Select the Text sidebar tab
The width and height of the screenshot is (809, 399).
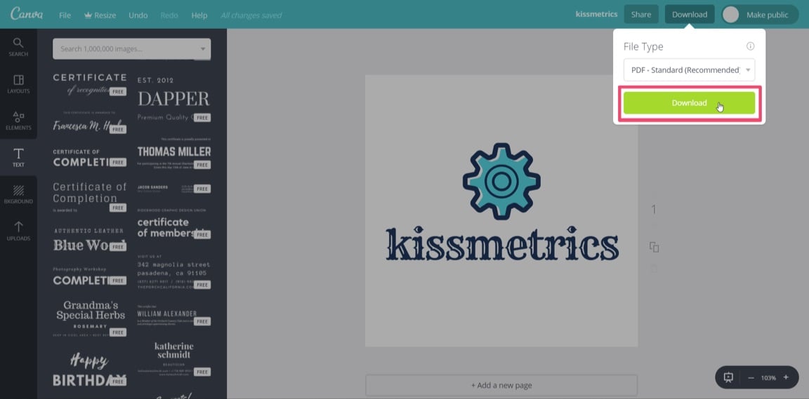tap(18, 158)
